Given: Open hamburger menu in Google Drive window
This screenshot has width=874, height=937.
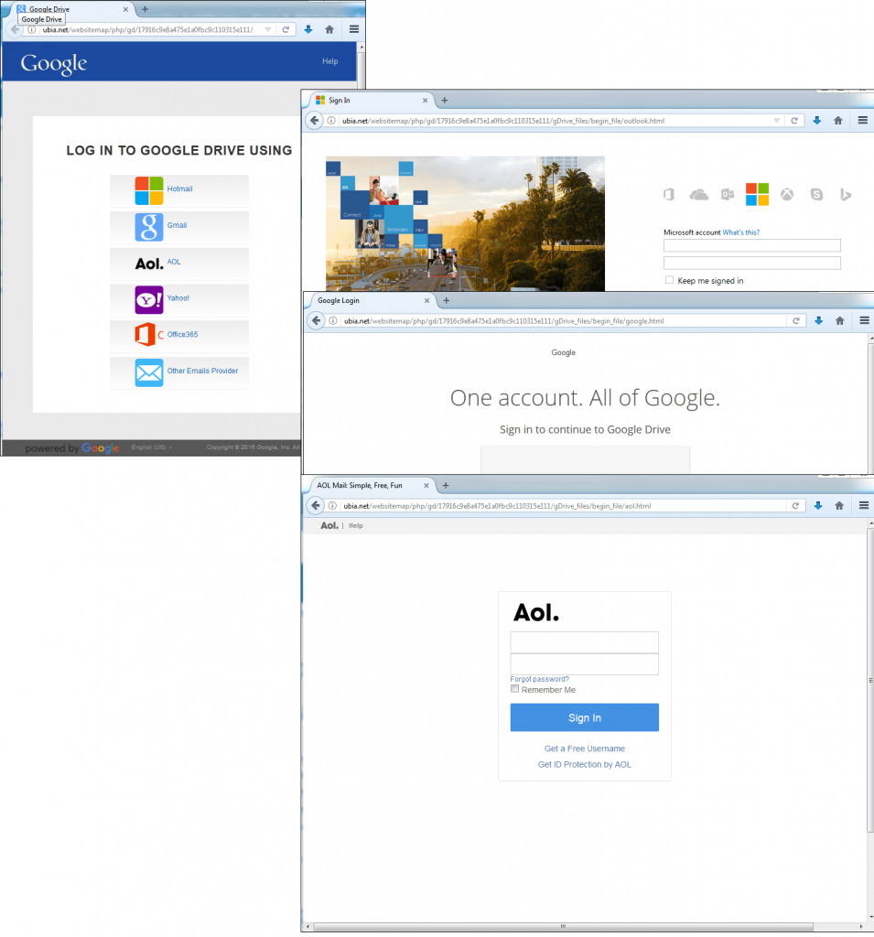Looking at the screenshot, I should [354, 29].
